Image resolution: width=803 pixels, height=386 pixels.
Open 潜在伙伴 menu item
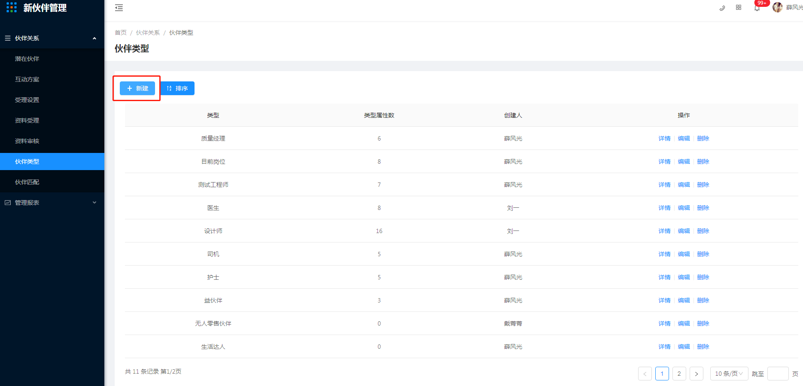pyautogui.click(x=52, y=59)
